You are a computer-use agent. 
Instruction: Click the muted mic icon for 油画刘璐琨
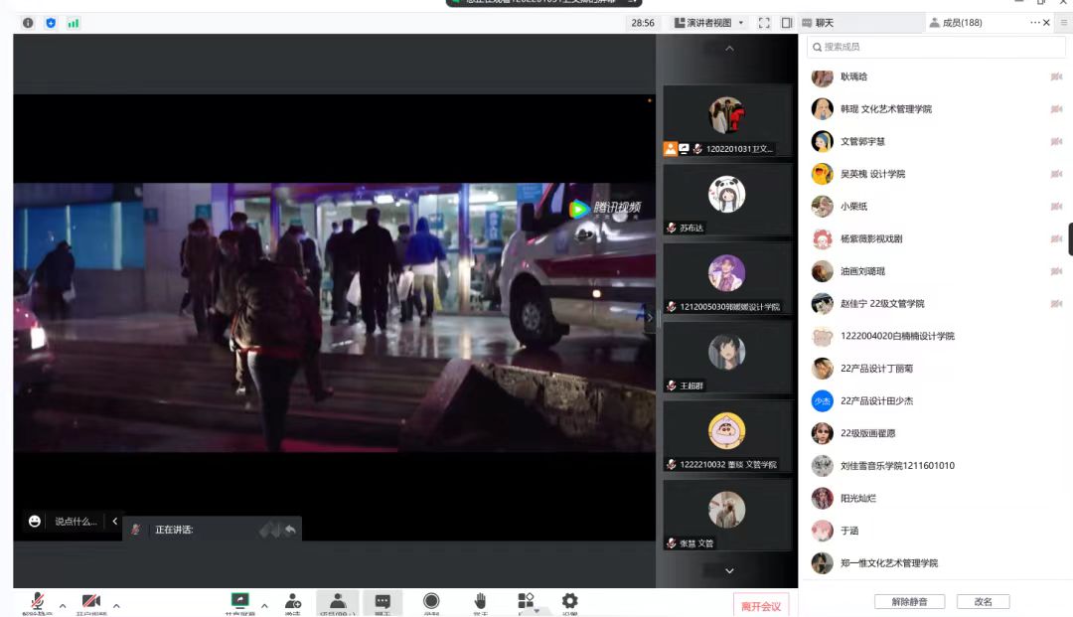point(1056,271)
